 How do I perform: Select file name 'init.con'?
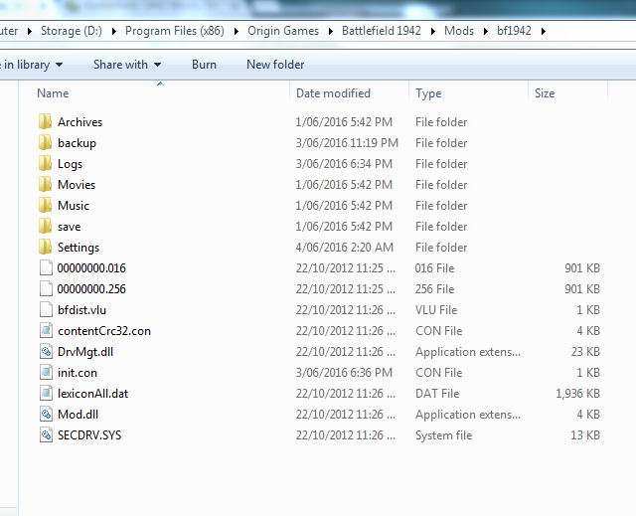point(78,373)
